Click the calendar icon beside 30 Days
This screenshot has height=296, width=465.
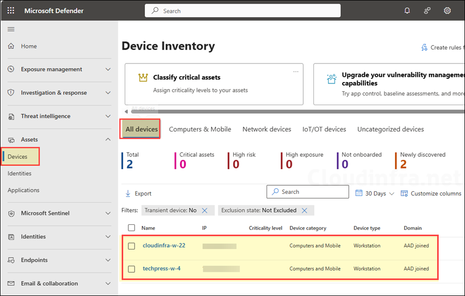coord(359,193)
